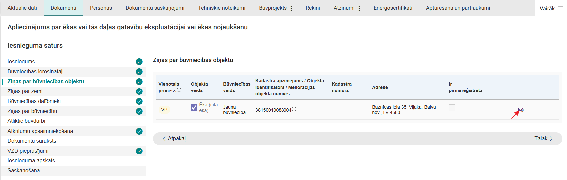This screenshot has width=567, height=180.
Task: Open Ziņas par zemi section
Action: pos(74,91)
